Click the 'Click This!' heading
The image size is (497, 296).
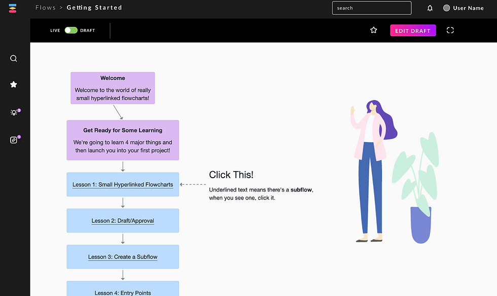(x=231, y=175)
